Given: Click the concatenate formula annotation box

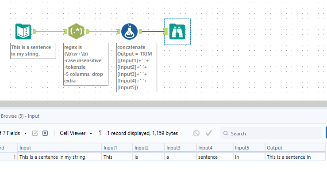Looking at the screenshot, I should click(x=137, y=67).
